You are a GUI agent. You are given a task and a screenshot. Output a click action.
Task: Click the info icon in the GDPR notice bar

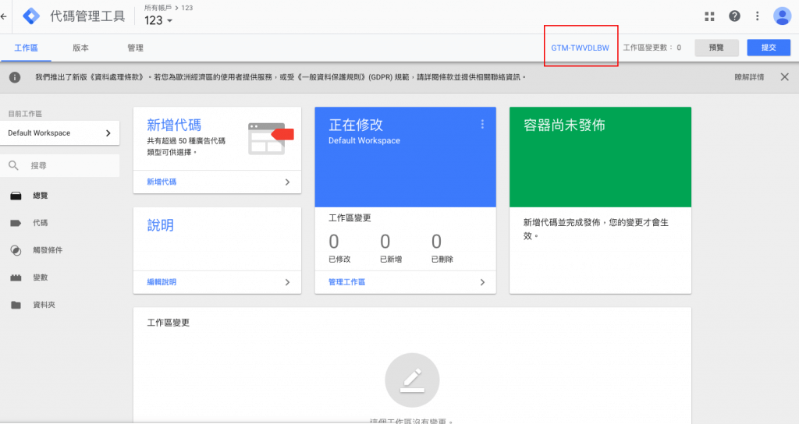pyautogui.click(x=15, y=77)
